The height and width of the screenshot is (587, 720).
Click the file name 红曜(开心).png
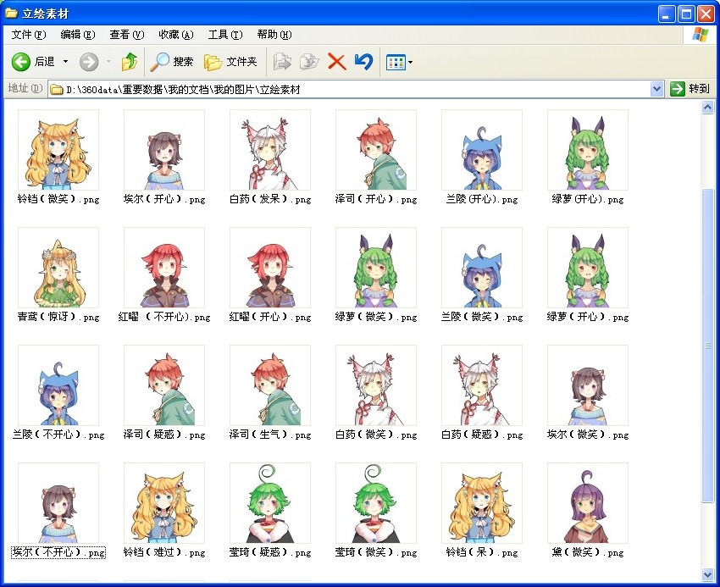coord(270,317)
